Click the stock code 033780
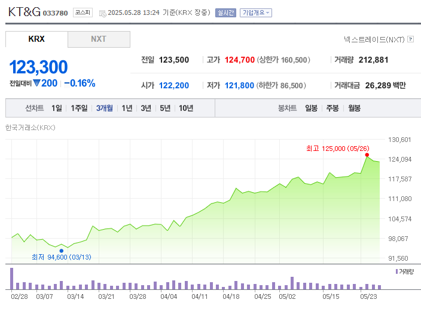The width and height of the screenshot is (421, 312). (x=55, y=13)
